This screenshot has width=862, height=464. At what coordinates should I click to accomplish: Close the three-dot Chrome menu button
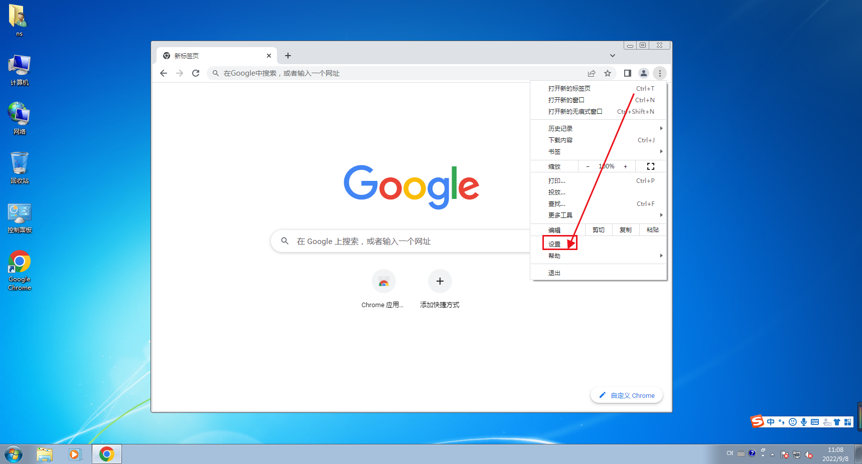point(660,73)
